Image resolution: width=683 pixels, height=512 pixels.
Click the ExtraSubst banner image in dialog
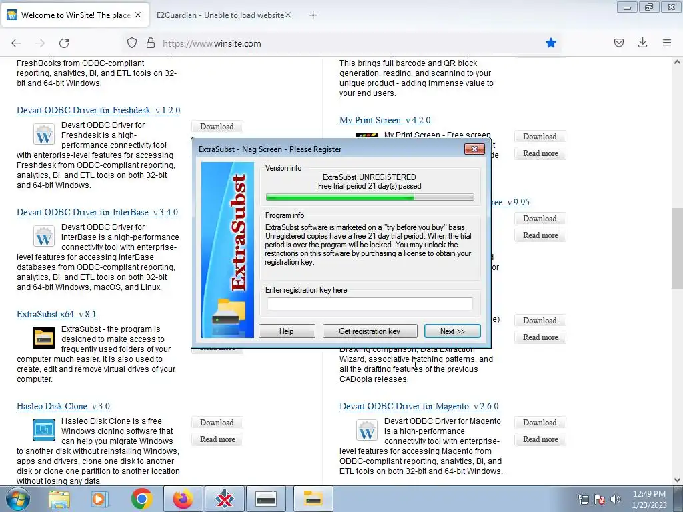pos(227,250)
